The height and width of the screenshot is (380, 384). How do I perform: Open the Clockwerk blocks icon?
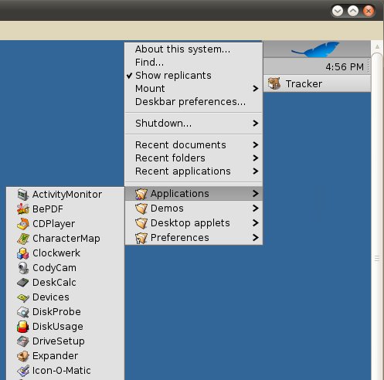[x=23, y=253]
